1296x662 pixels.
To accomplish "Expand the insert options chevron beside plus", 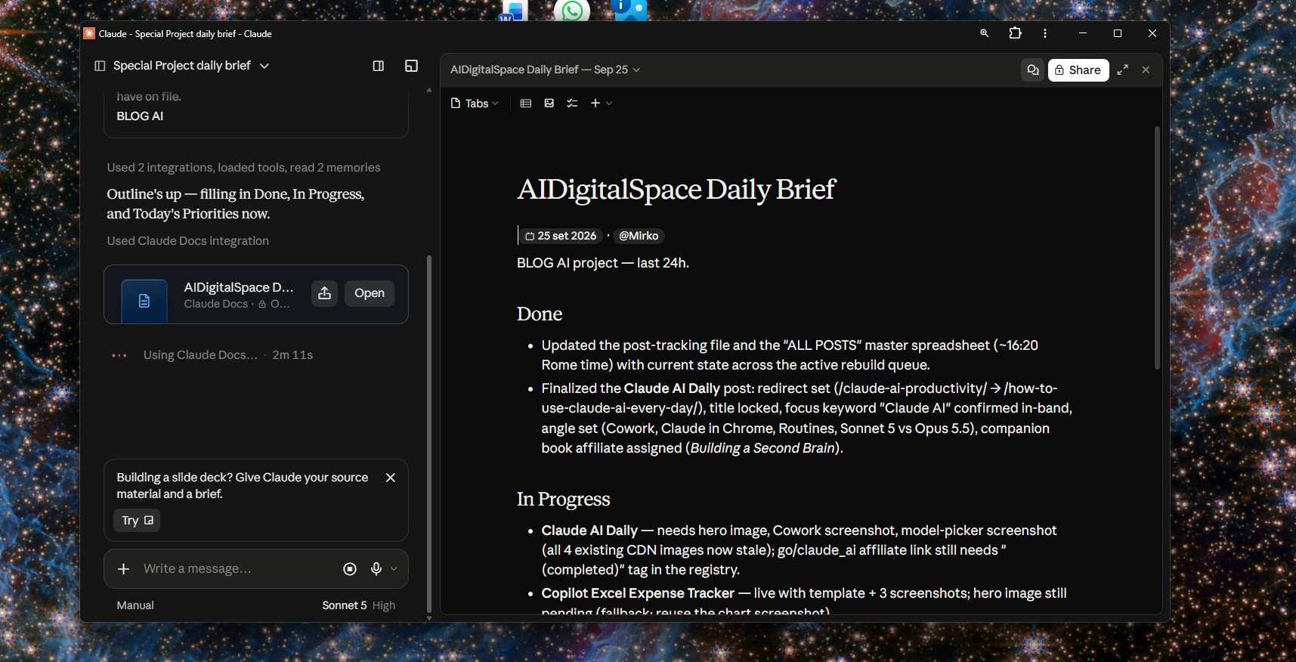I will pyautogui.click(x=609, y=103).
